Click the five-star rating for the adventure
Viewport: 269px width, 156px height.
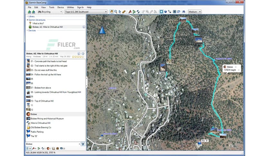pos(78,57)
